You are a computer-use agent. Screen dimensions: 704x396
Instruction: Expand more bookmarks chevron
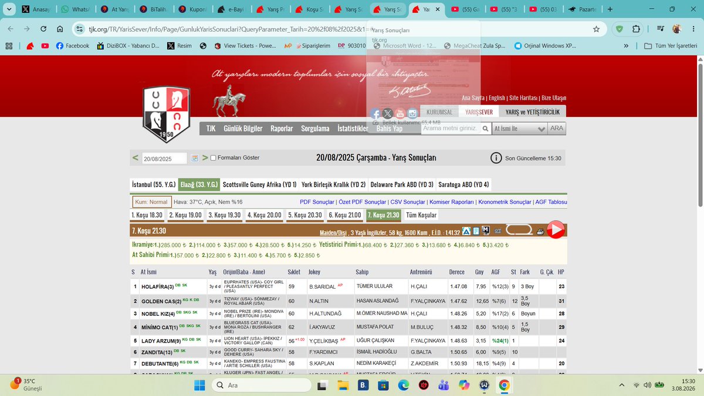627,46
